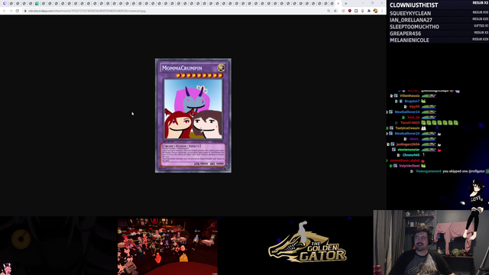
Task: Click Bragdon7 username in chat
Action: click(x=412, y=102)
